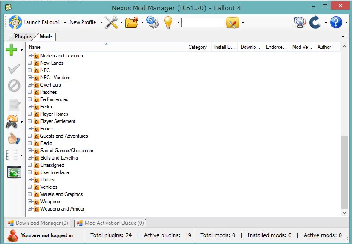Click the Launch Fallout4 Vault Boy icon
352x244 pixels.
[15, 22]
